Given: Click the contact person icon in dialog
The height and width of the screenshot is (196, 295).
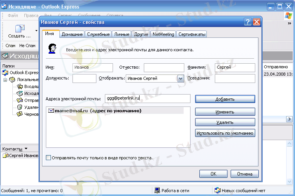Looking at the screenshot, I should click(52, 49).
